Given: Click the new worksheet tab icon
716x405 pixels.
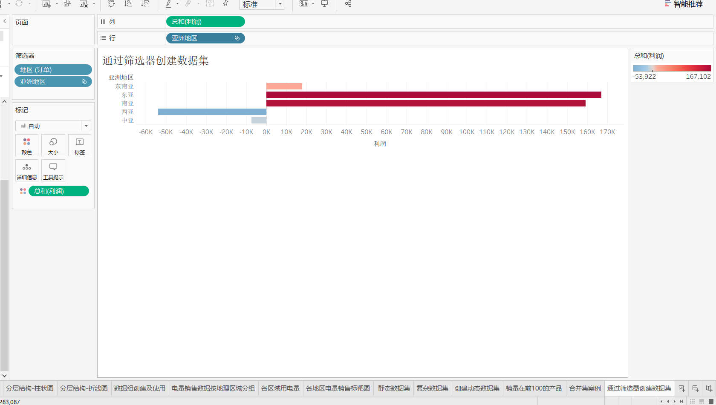Looking at the screenshot, I should [x=682, y=388].
